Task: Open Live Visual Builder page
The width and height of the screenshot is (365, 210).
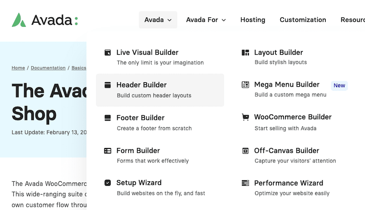Action: (x=147, y=52)
